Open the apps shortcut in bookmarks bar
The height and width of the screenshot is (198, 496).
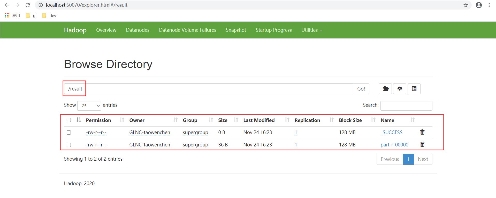(12, 15)
